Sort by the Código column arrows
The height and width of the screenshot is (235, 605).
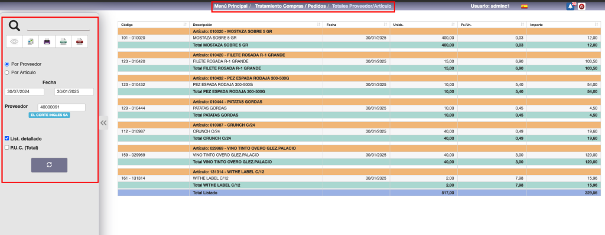pyautogui.click(x=185, y=24)
